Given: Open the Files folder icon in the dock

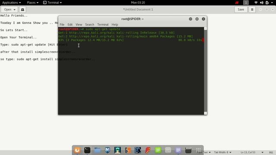Looking at the screenshot, I should (97, 150).
